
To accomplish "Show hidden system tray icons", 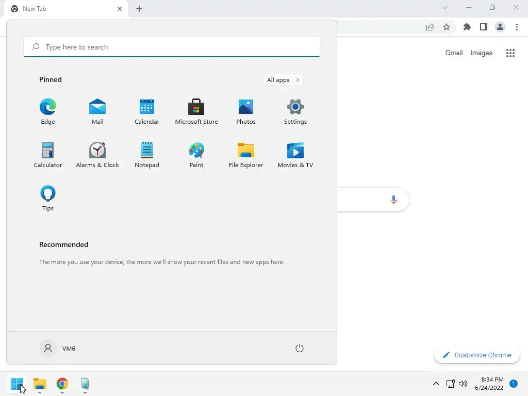I will click(436, 384).
